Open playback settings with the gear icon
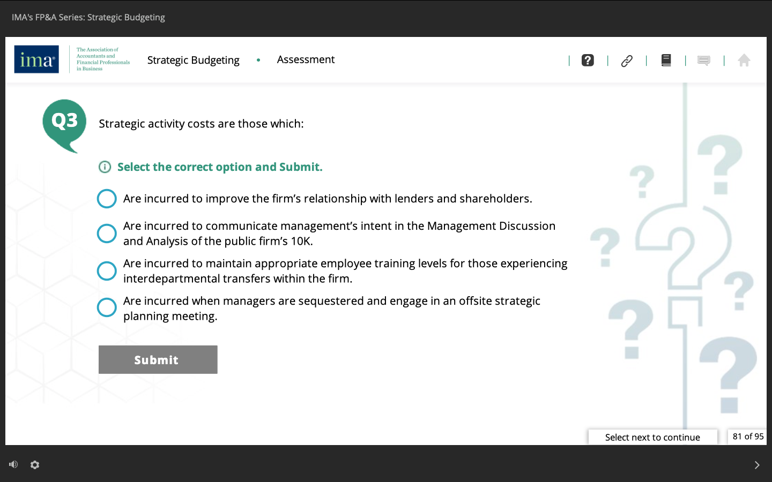Image resolution: width=772 pixels, height=482 pixels. tap(34, 465)
